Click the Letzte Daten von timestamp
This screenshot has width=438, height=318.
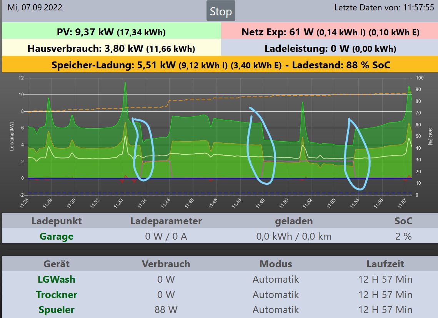(384, 7)
